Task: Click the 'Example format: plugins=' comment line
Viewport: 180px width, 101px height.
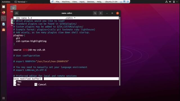Action: pyautogui.click(x=54, y=29)
